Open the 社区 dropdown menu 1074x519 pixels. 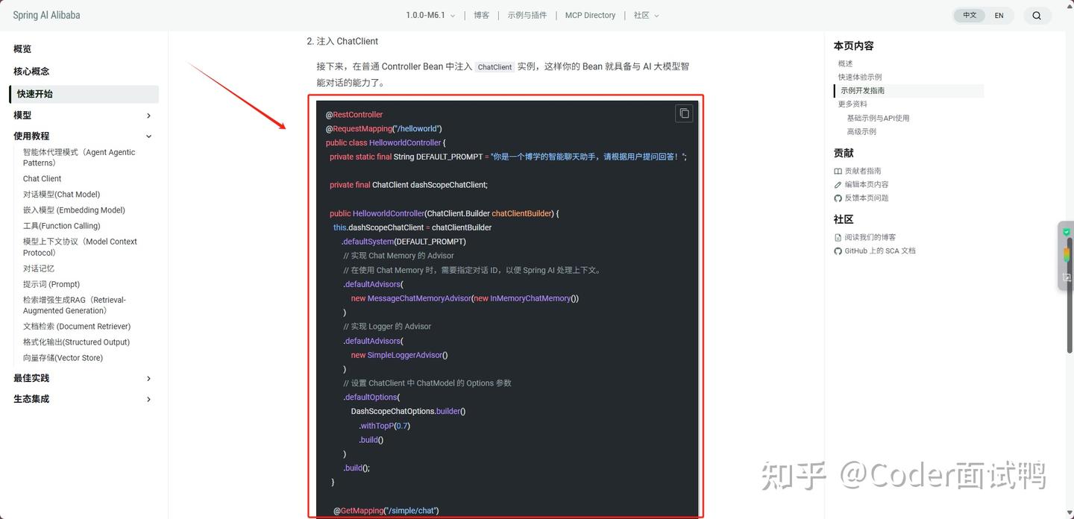coord(646,16)
